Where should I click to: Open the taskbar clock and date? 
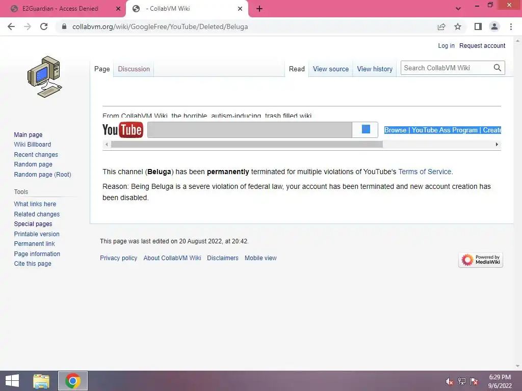[500, 381]
